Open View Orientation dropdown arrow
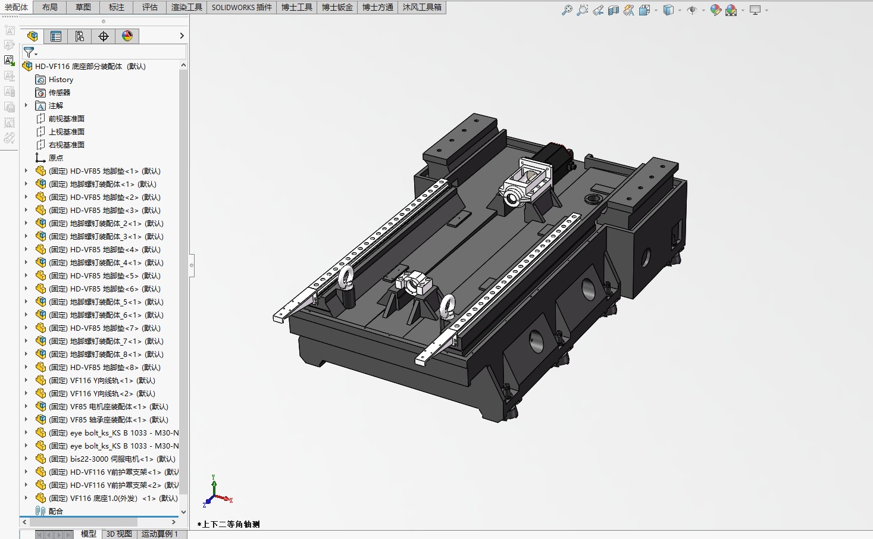This screenshot has height=539, width=873. click(x=656, y=10)
